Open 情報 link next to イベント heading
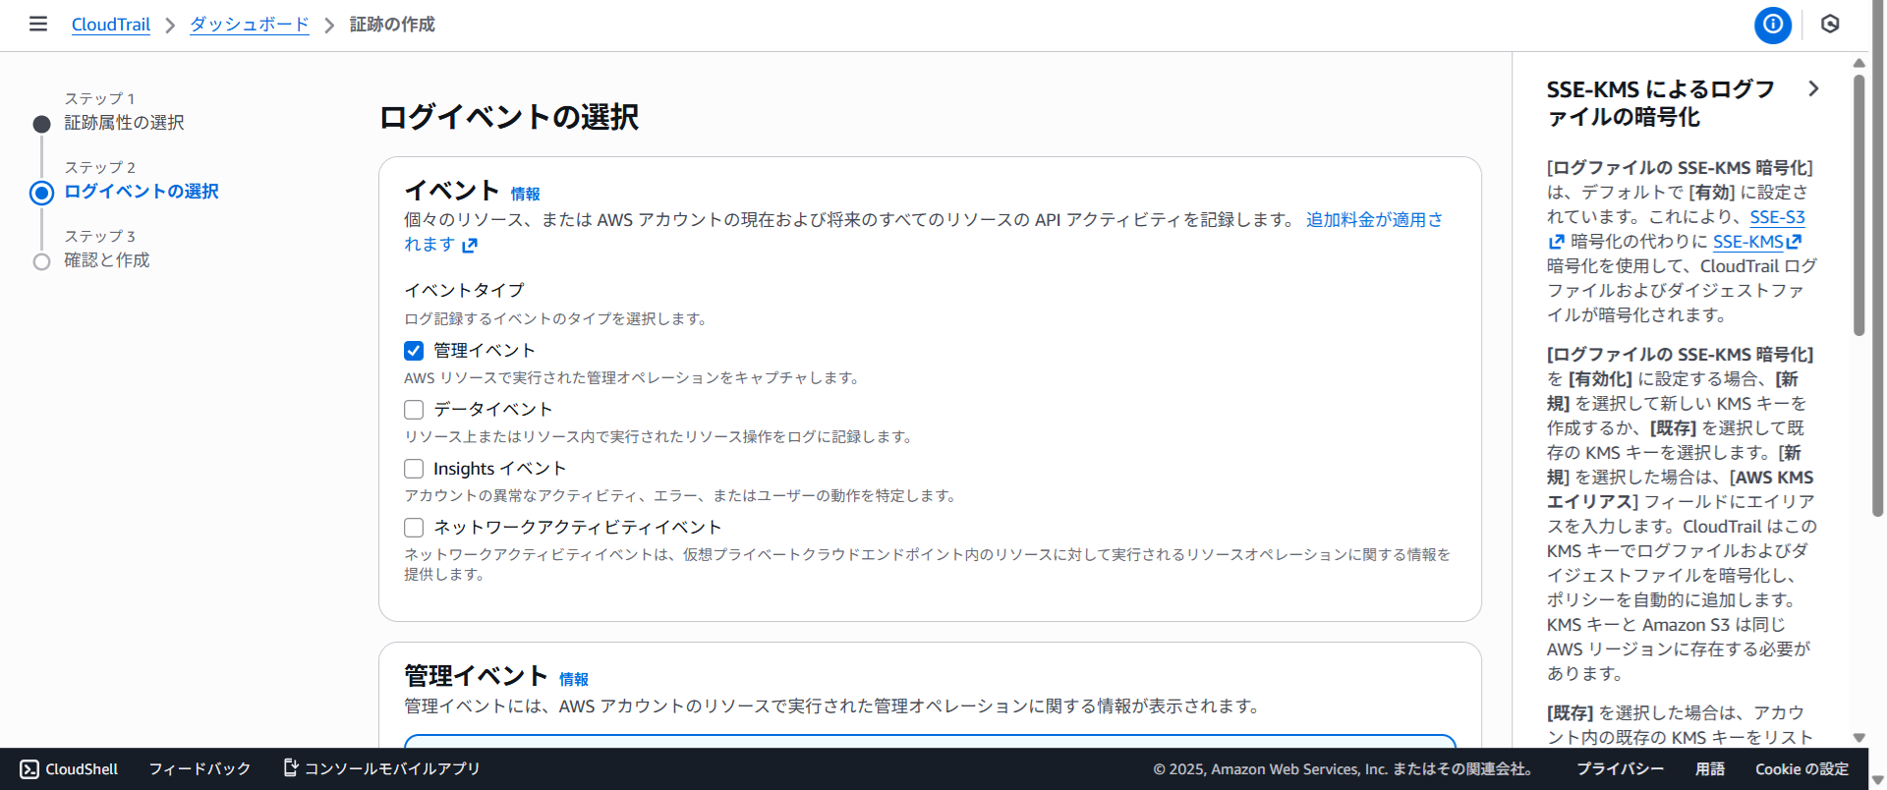 point(525,195)
